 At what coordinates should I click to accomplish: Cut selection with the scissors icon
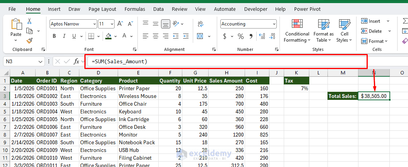[29, 21]
